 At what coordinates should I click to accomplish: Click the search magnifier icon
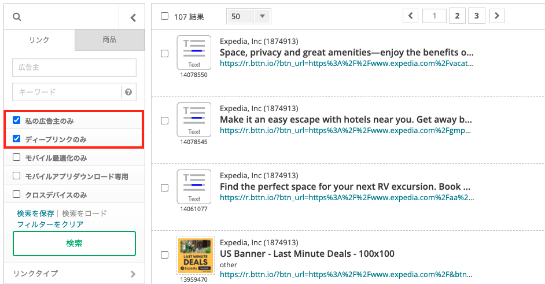click(x=17, y=17)
